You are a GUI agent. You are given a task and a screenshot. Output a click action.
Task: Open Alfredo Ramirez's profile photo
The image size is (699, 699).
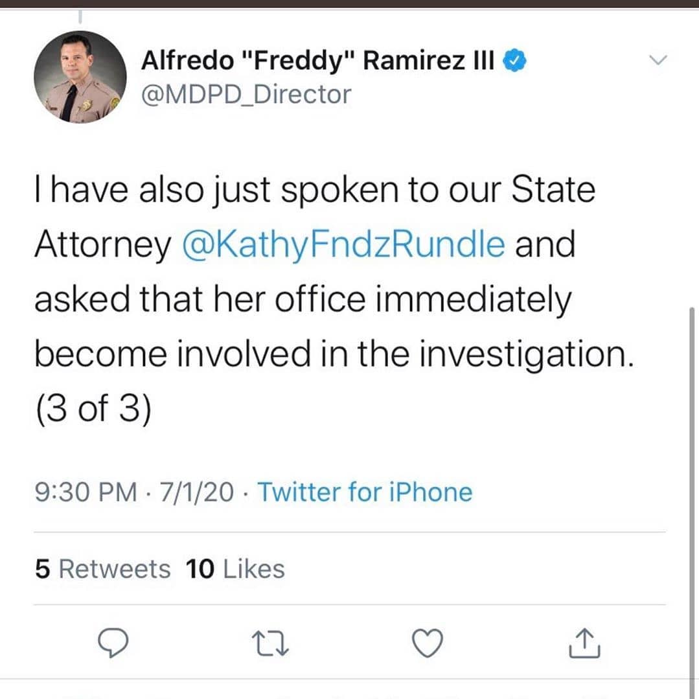80,77
